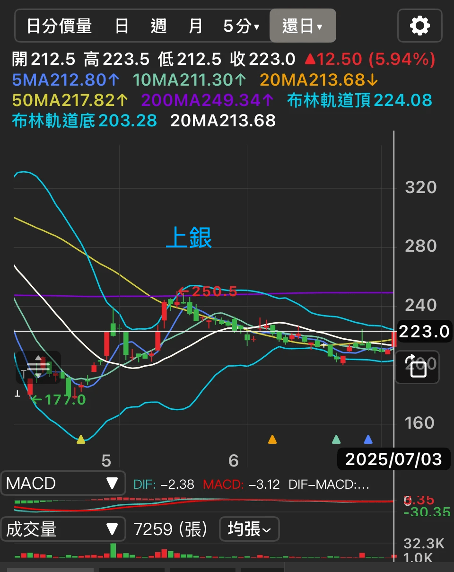Tap the orange triangle event marker
The height and width of the screenshot is (572, 454).
[272, 440]
